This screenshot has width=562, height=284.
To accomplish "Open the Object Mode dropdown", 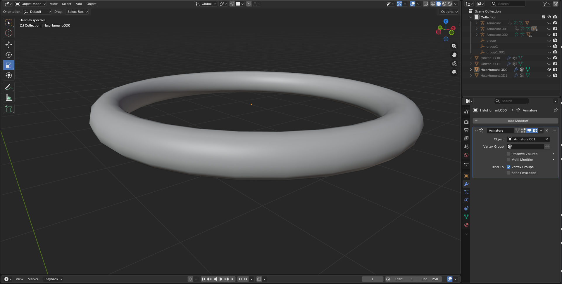I will click(31, 4).
